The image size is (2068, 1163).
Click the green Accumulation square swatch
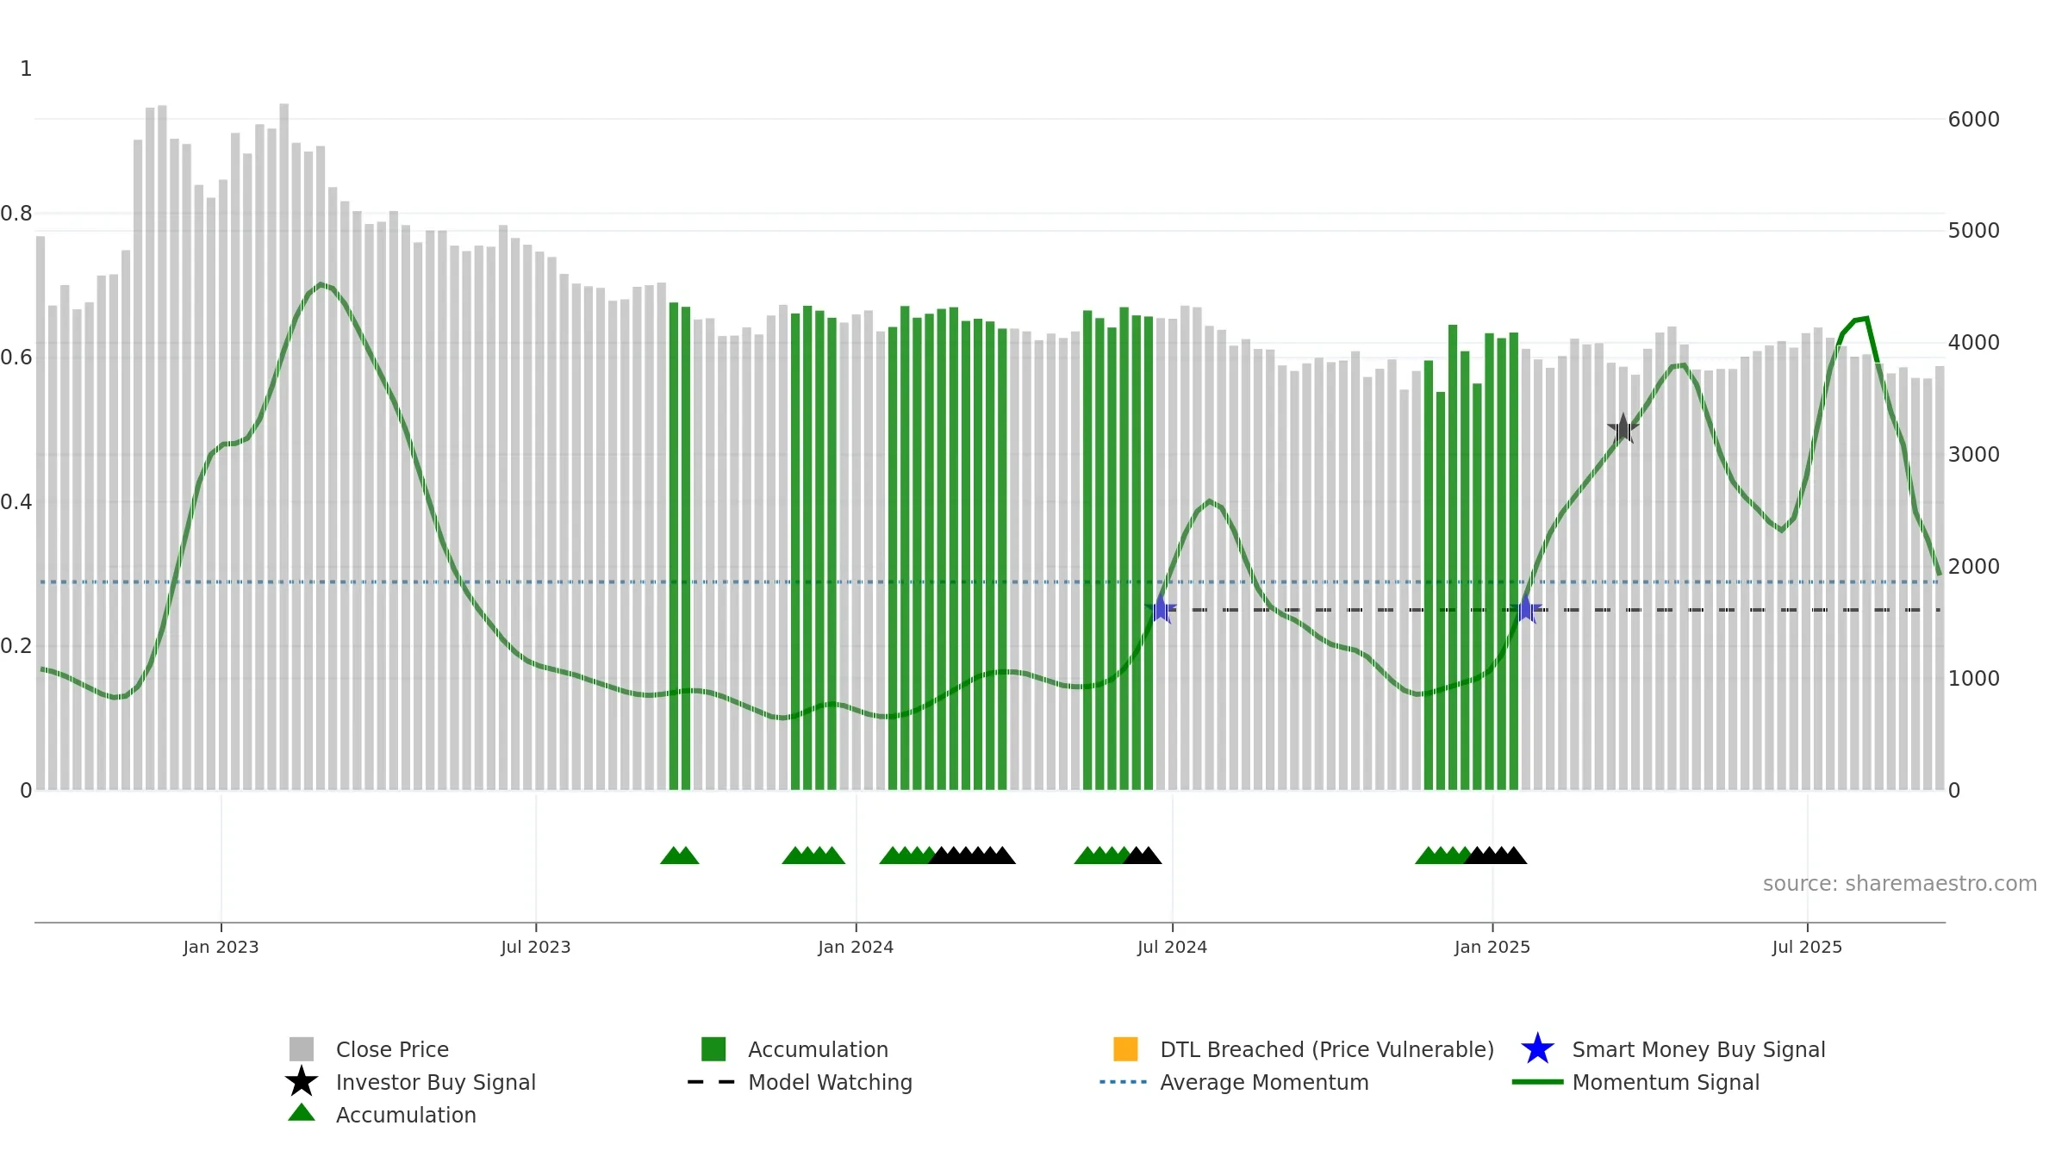point(713,1049)
